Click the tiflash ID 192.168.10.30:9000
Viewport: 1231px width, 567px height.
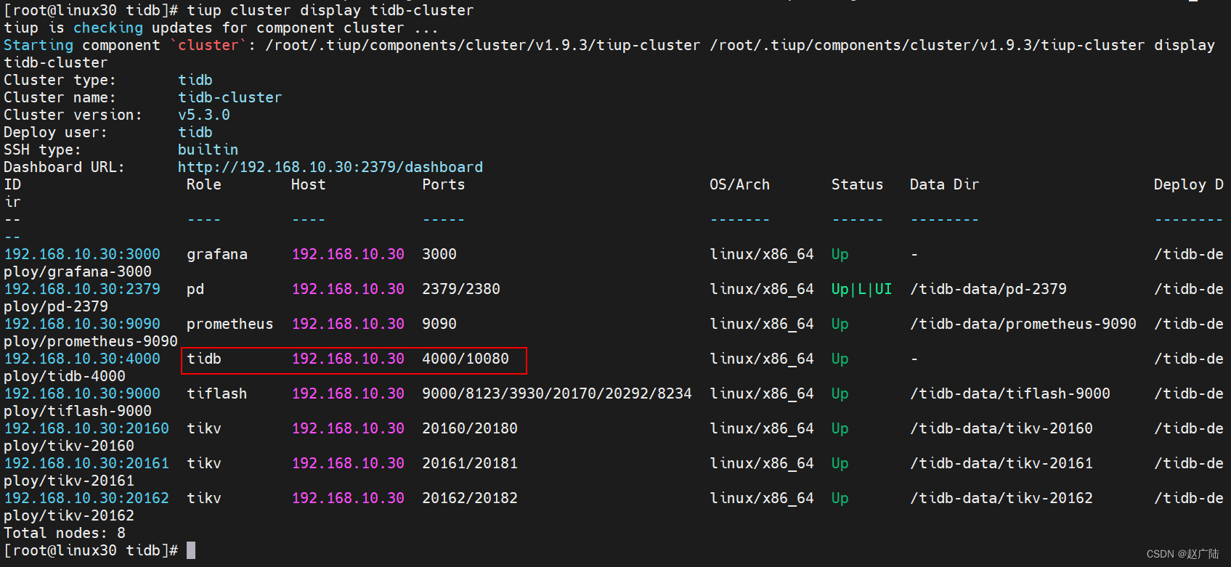(82, 393)
